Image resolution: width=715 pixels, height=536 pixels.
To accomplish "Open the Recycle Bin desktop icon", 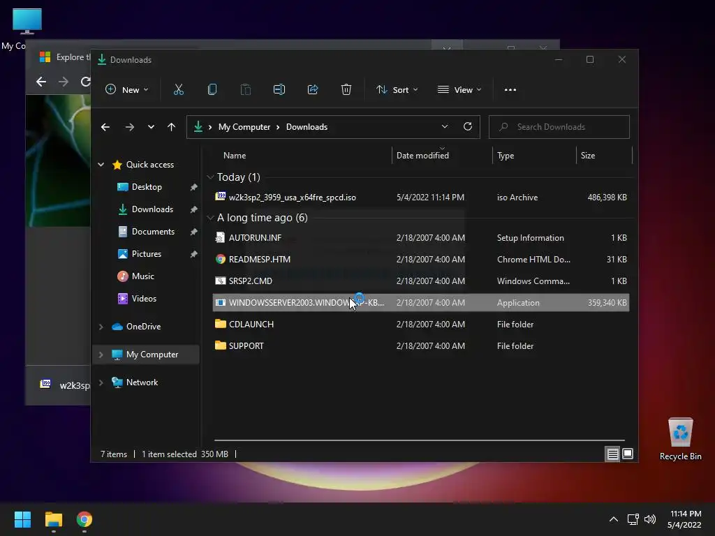I will tap(680, 439).
